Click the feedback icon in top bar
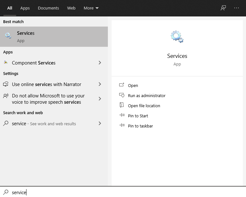 coord(223,8)
